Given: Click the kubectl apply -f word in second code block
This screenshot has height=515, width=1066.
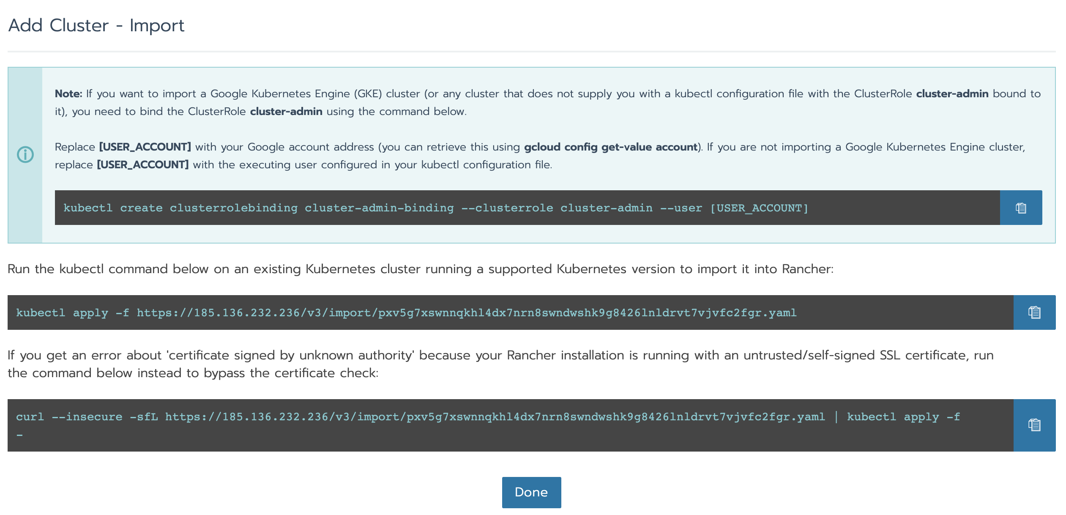Looking at the screenshot, I should point(72,313).
